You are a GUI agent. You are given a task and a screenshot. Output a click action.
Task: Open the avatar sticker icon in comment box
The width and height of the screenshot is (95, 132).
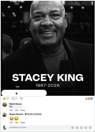click(72, 128)
